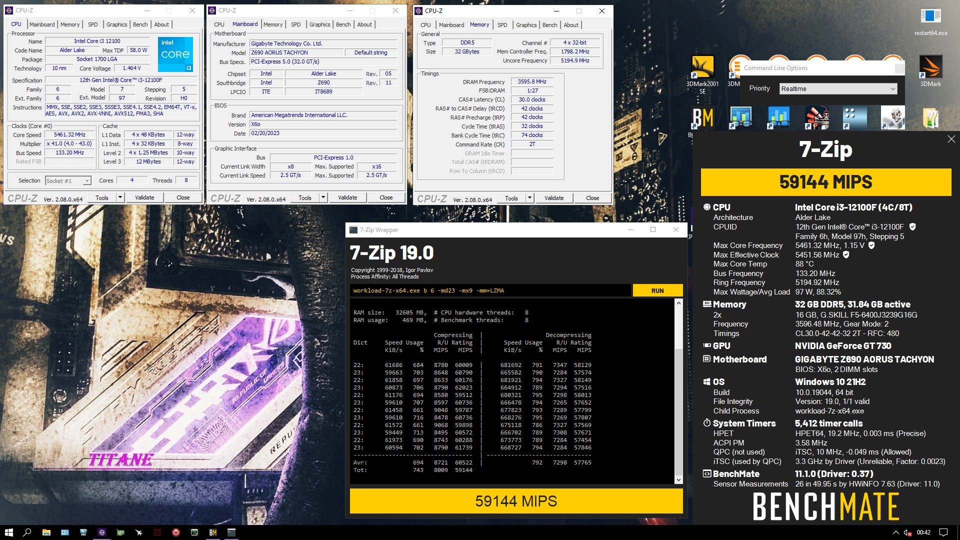Open taskbar search magnifier
This screenshot has height=540, width=960.
(x=27, y=532)
